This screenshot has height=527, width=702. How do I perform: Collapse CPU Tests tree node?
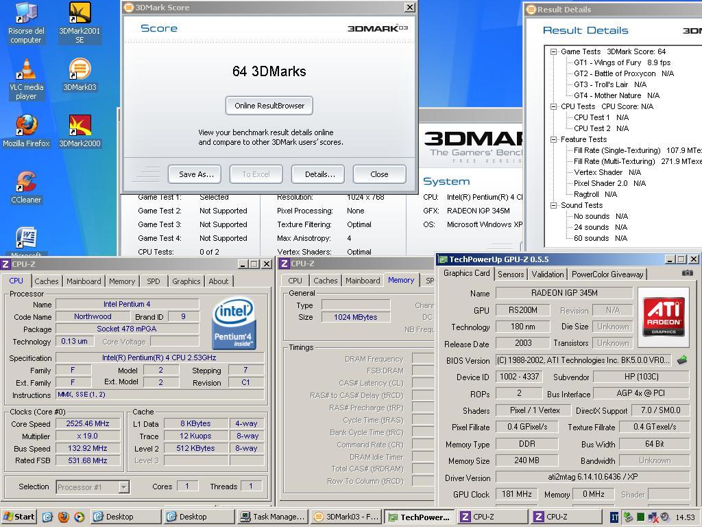tap(553, 106)
